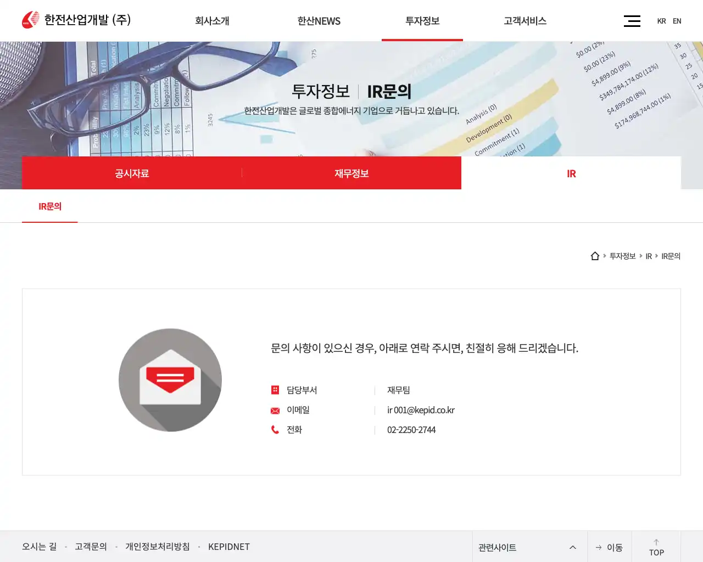Switch language to EN

[677, 21]
